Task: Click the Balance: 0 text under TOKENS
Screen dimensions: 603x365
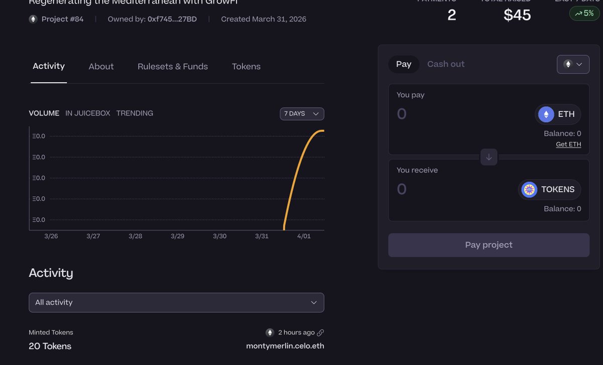Action: (562, 209)
